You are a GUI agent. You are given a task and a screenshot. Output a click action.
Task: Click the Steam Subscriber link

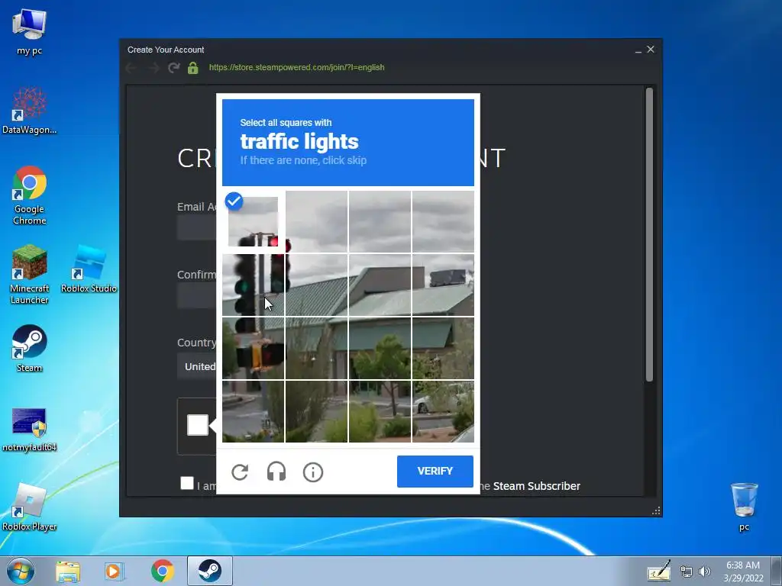537,486
